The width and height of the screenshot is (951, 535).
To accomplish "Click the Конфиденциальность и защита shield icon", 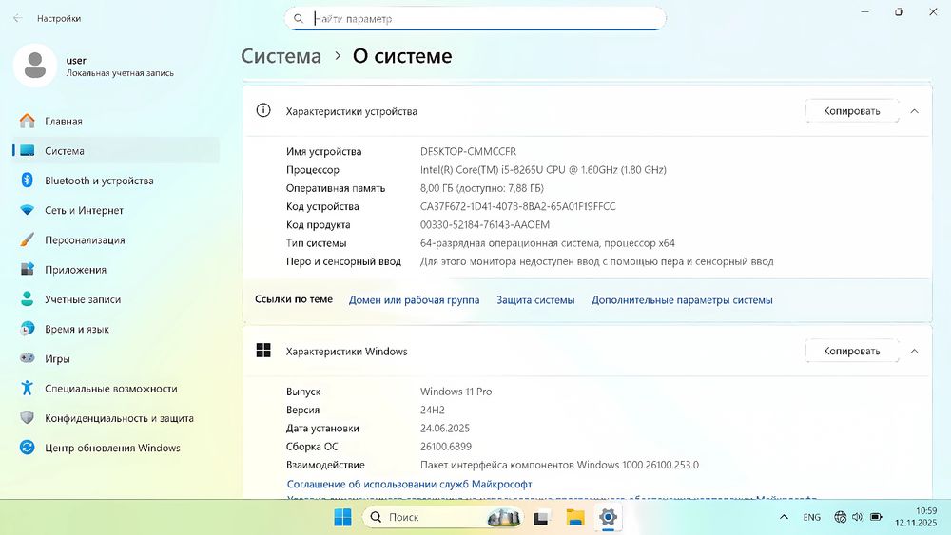I will click(28, 417).
